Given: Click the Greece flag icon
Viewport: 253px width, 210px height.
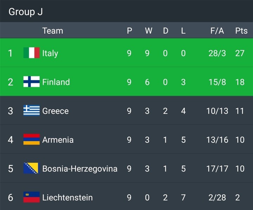Looking at the screenshot, I should [x=31, y=111].
